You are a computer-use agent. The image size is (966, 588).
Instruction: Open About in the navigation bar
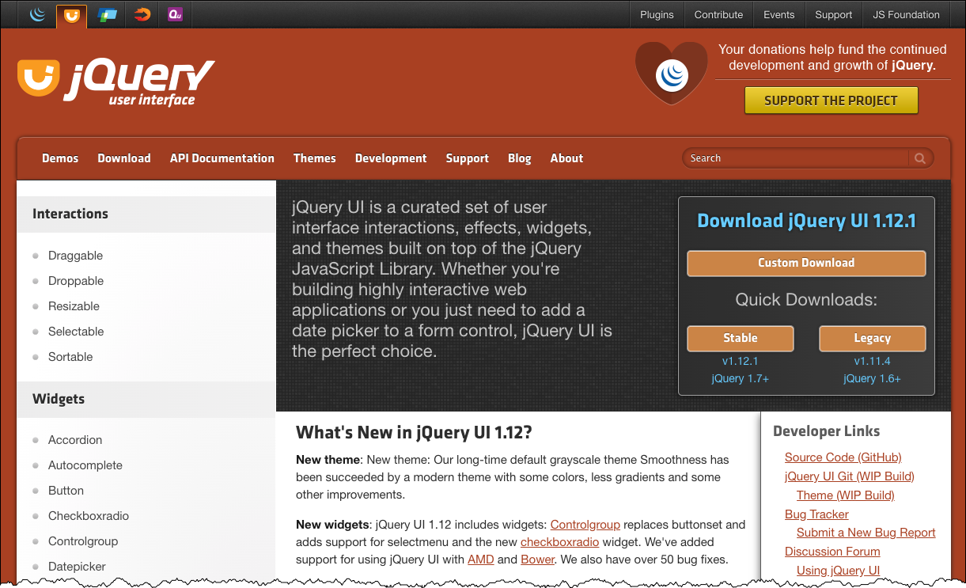[x=566, y=158]
